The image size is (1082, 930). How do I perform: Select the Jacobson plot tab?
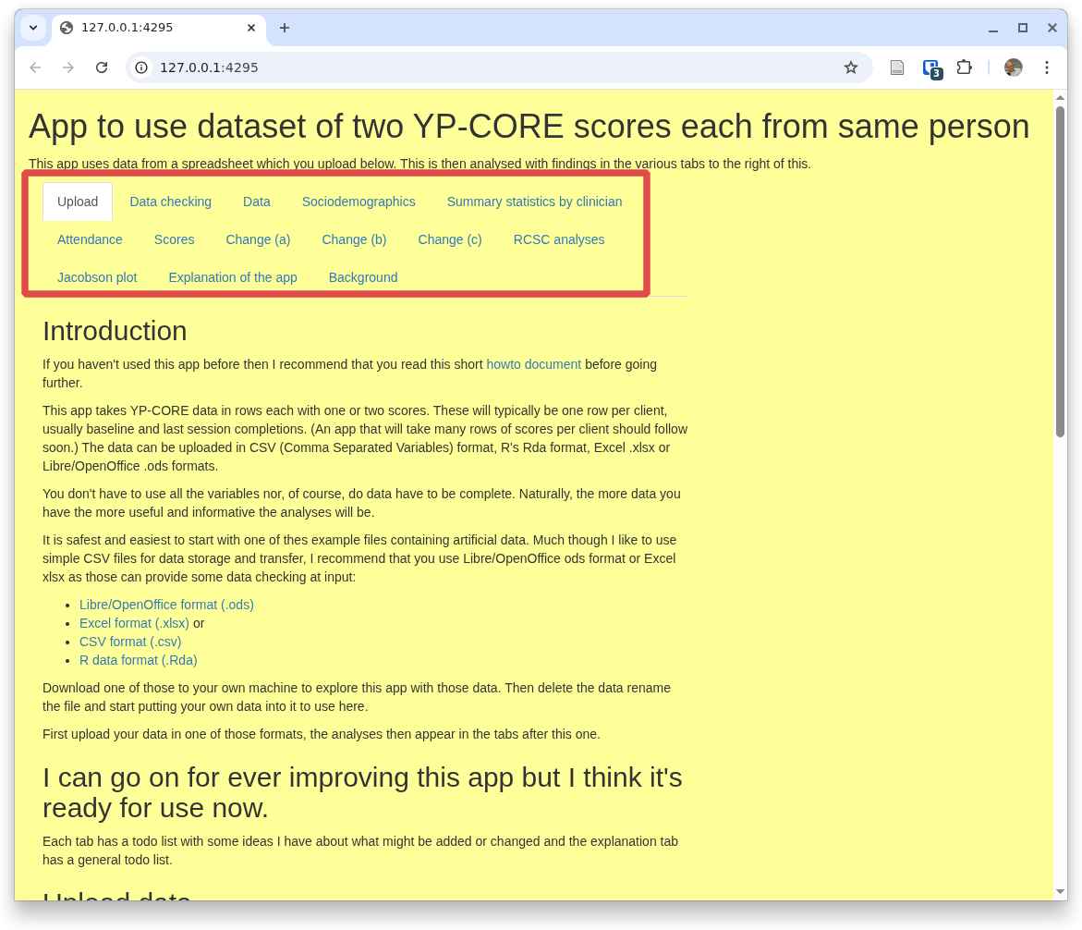pos(97,277)
